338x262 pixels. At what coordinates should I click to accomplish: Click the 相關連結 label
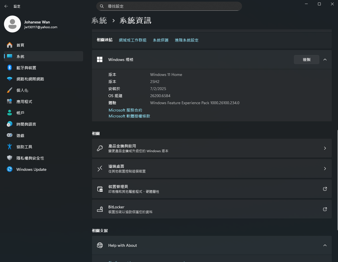(x=105, y=40)
